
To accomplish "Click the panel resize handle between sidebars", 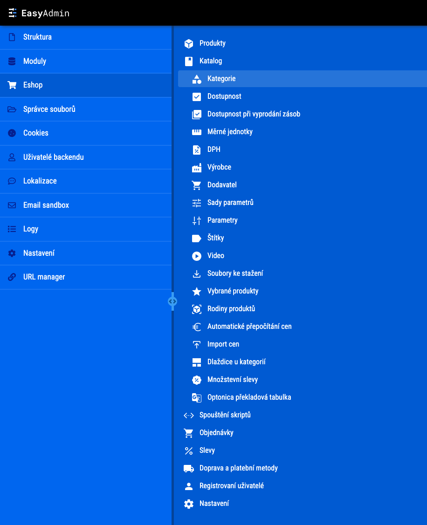I will [172, 301].
